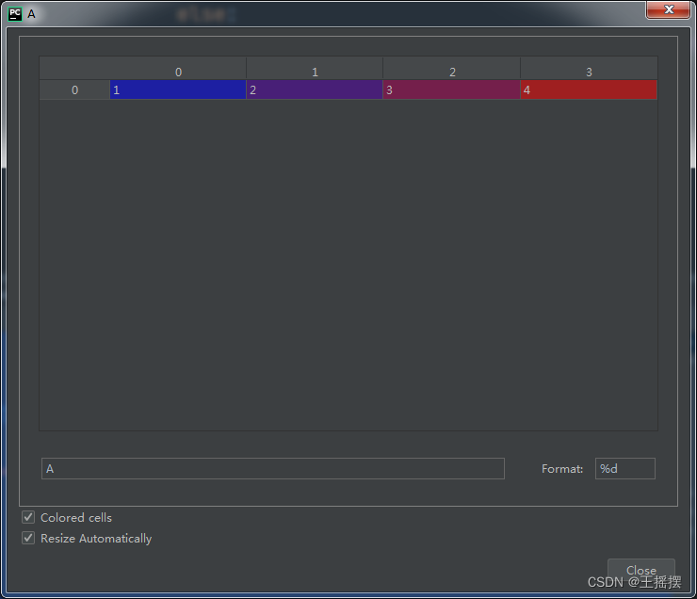Viewport: 697px width, 599px height.
Task: Toggle the Resize Automatically checkbox
Action: [28, 538]
